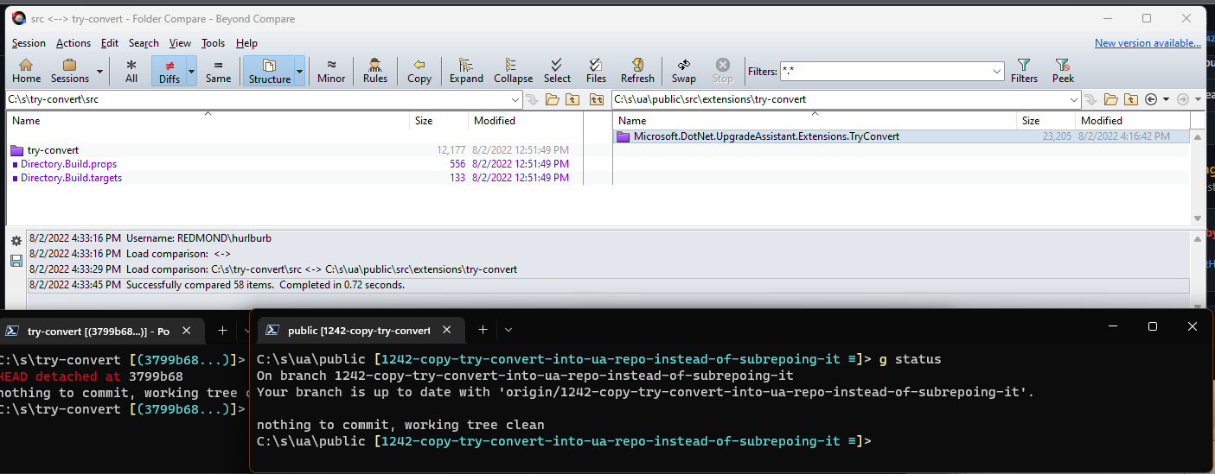Screen dimensions: 1215x474
Task: Open the Sessions toolbar button
Action: (70, 71)
